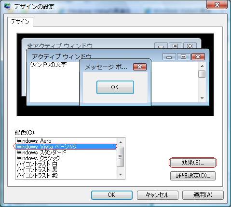231x207 pixels.
Task: Choose Windows Aero color scheme
Action: coord(66,141)
